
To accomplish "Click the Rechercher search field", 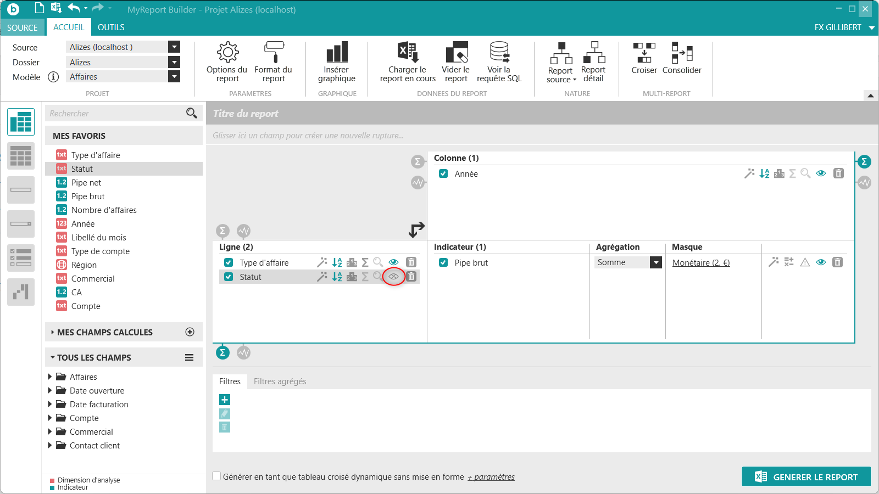I will [x=115, y=114].
